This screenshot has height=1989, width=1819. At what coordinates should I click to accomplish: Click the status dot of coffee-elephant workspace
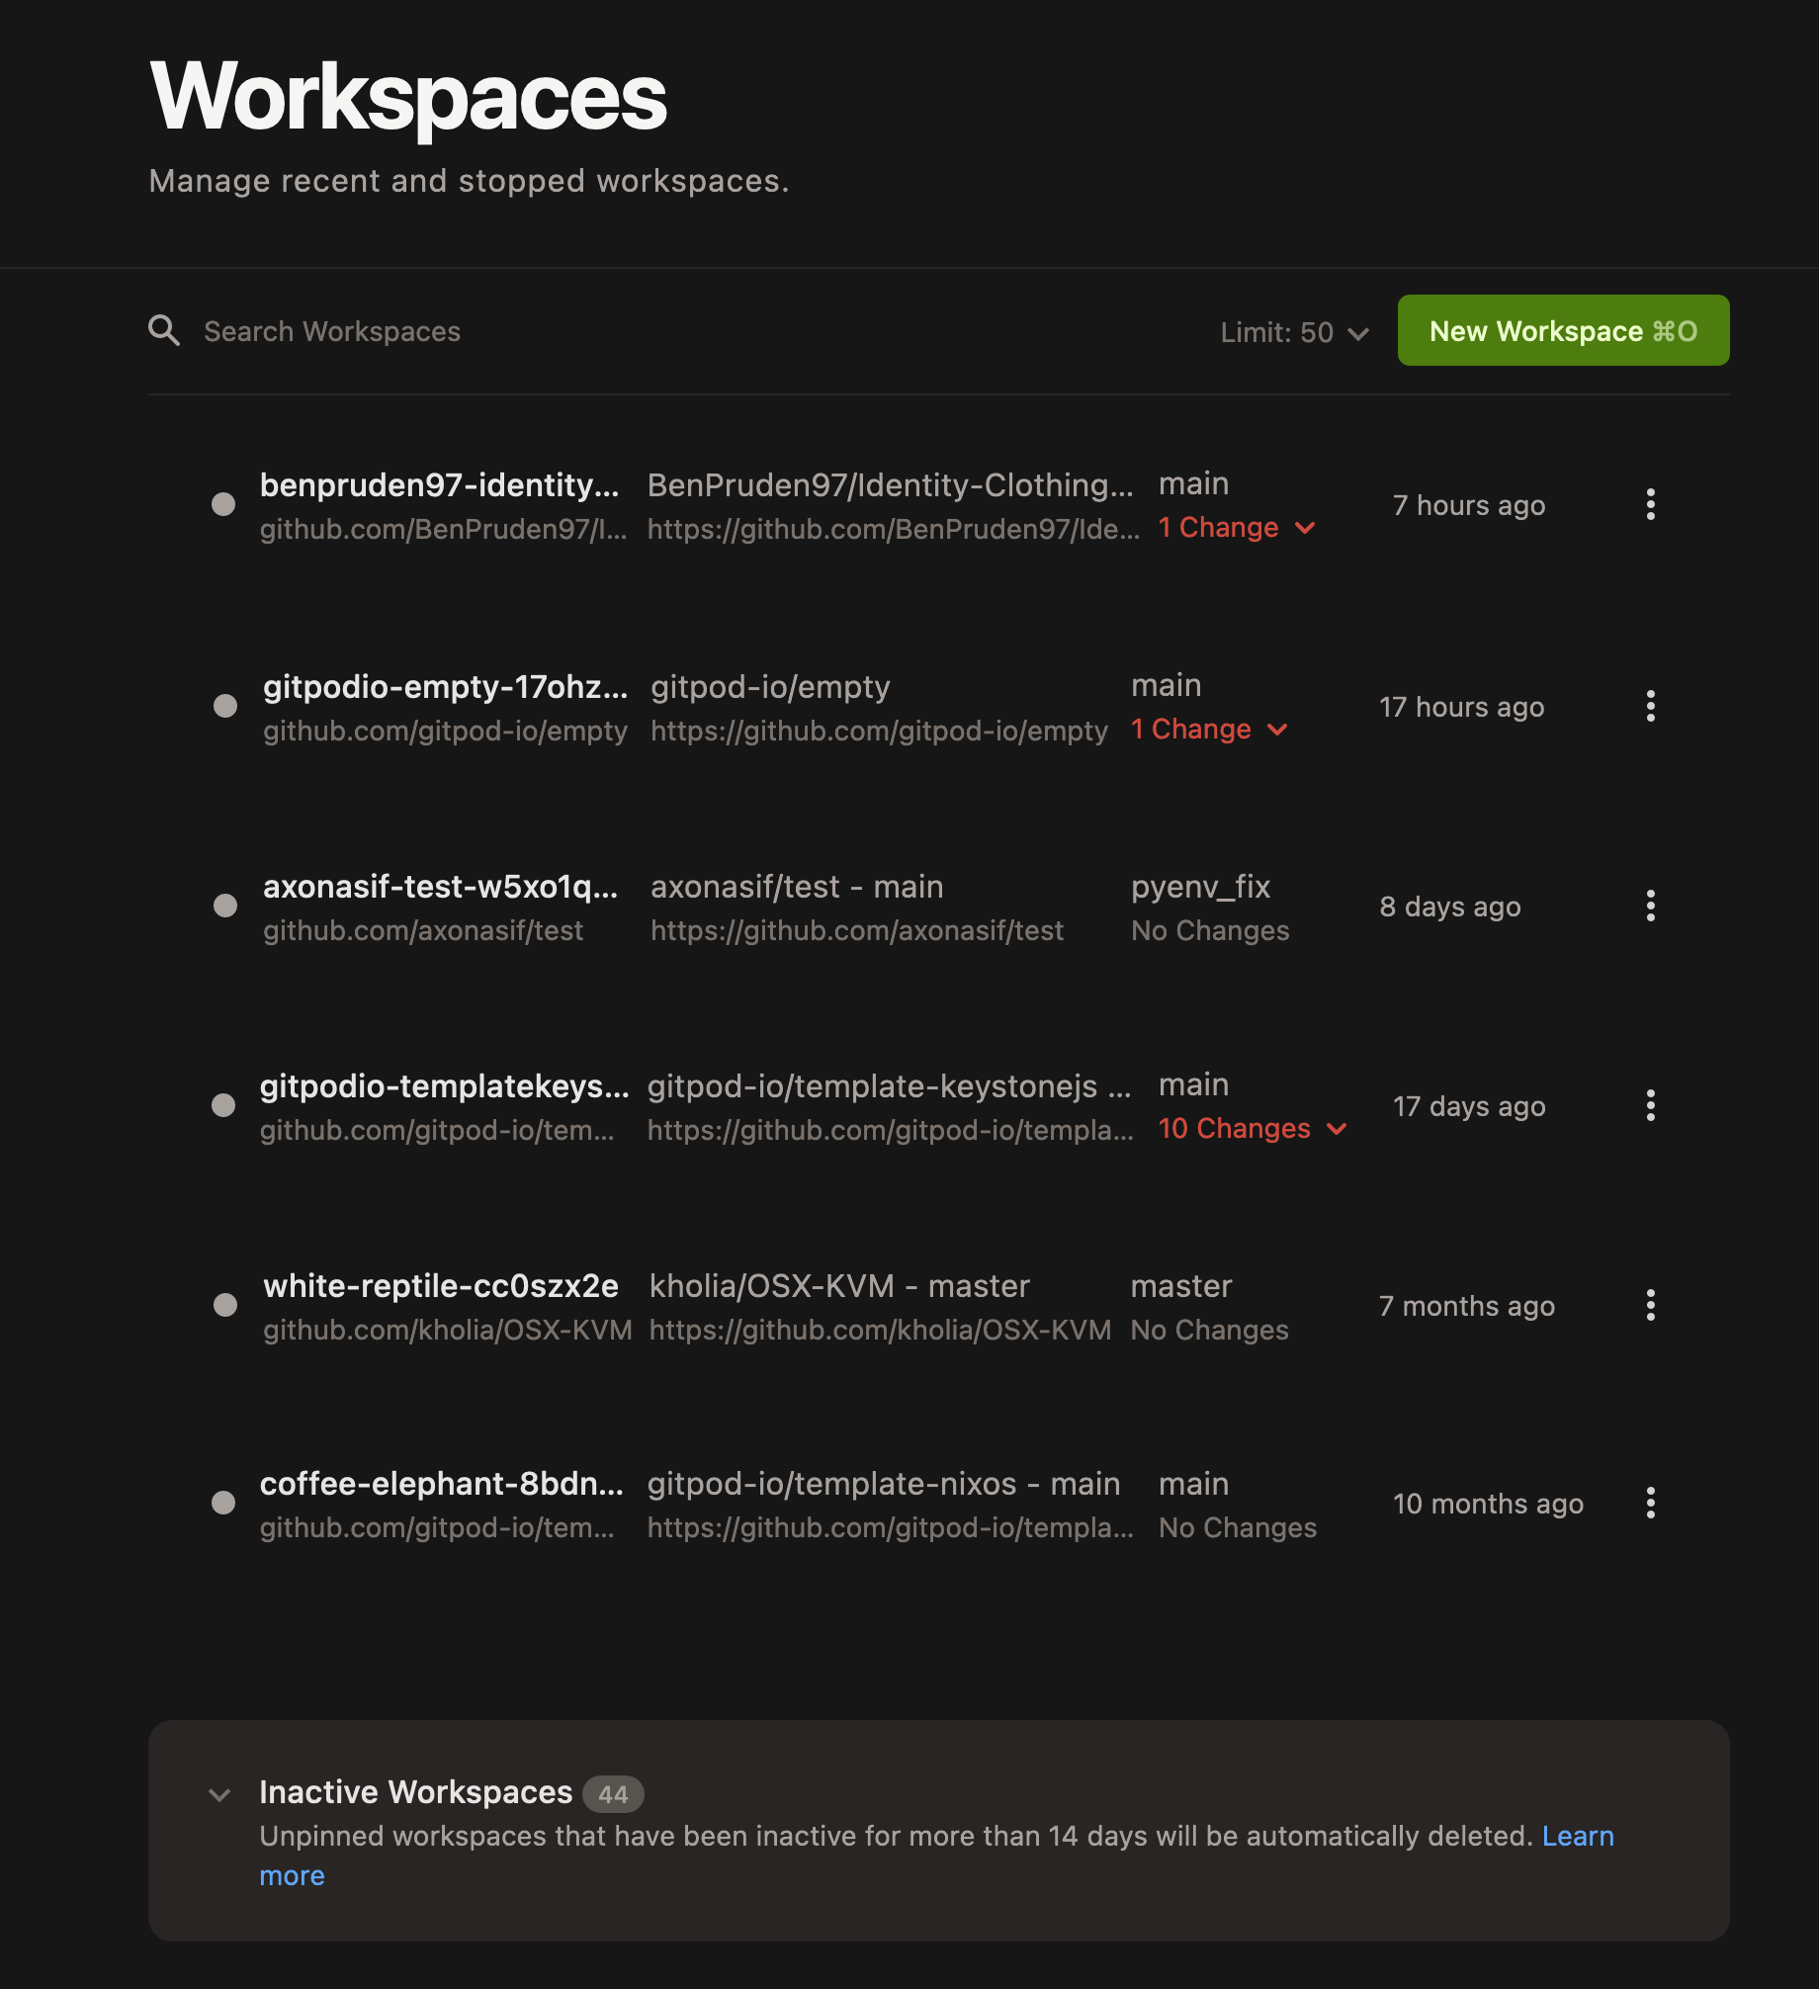click(x=224, y=1505)
